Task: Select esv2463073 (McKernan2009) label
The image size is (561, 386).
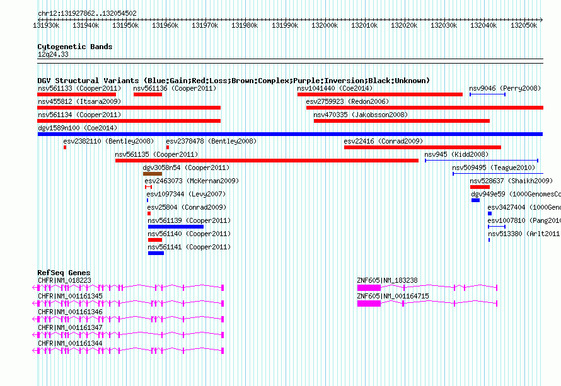Action: click(192, 181)
